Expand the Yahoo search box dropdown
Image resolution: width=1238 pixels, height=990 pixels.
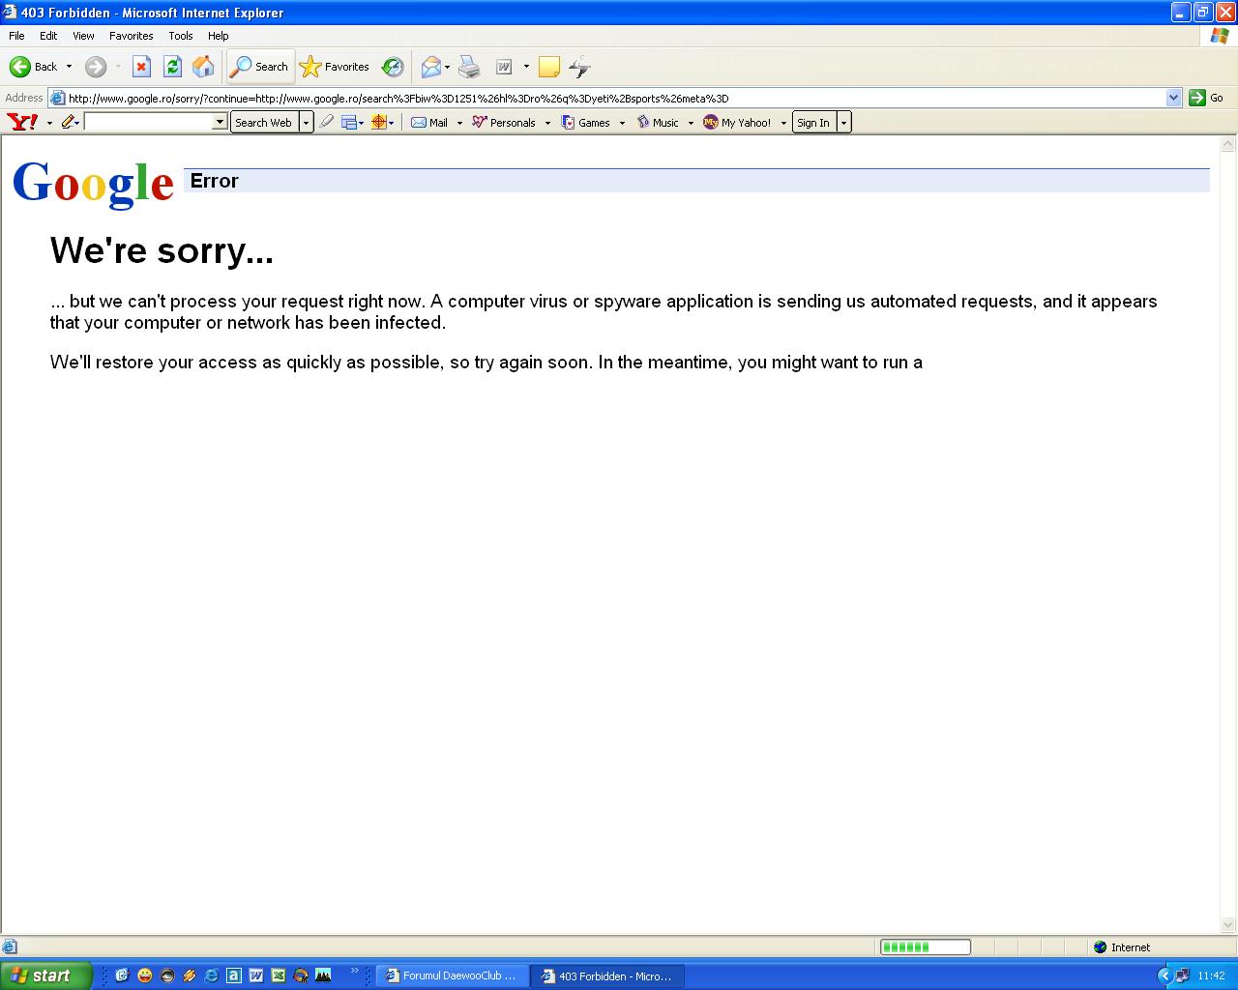[x=221, y=122]
